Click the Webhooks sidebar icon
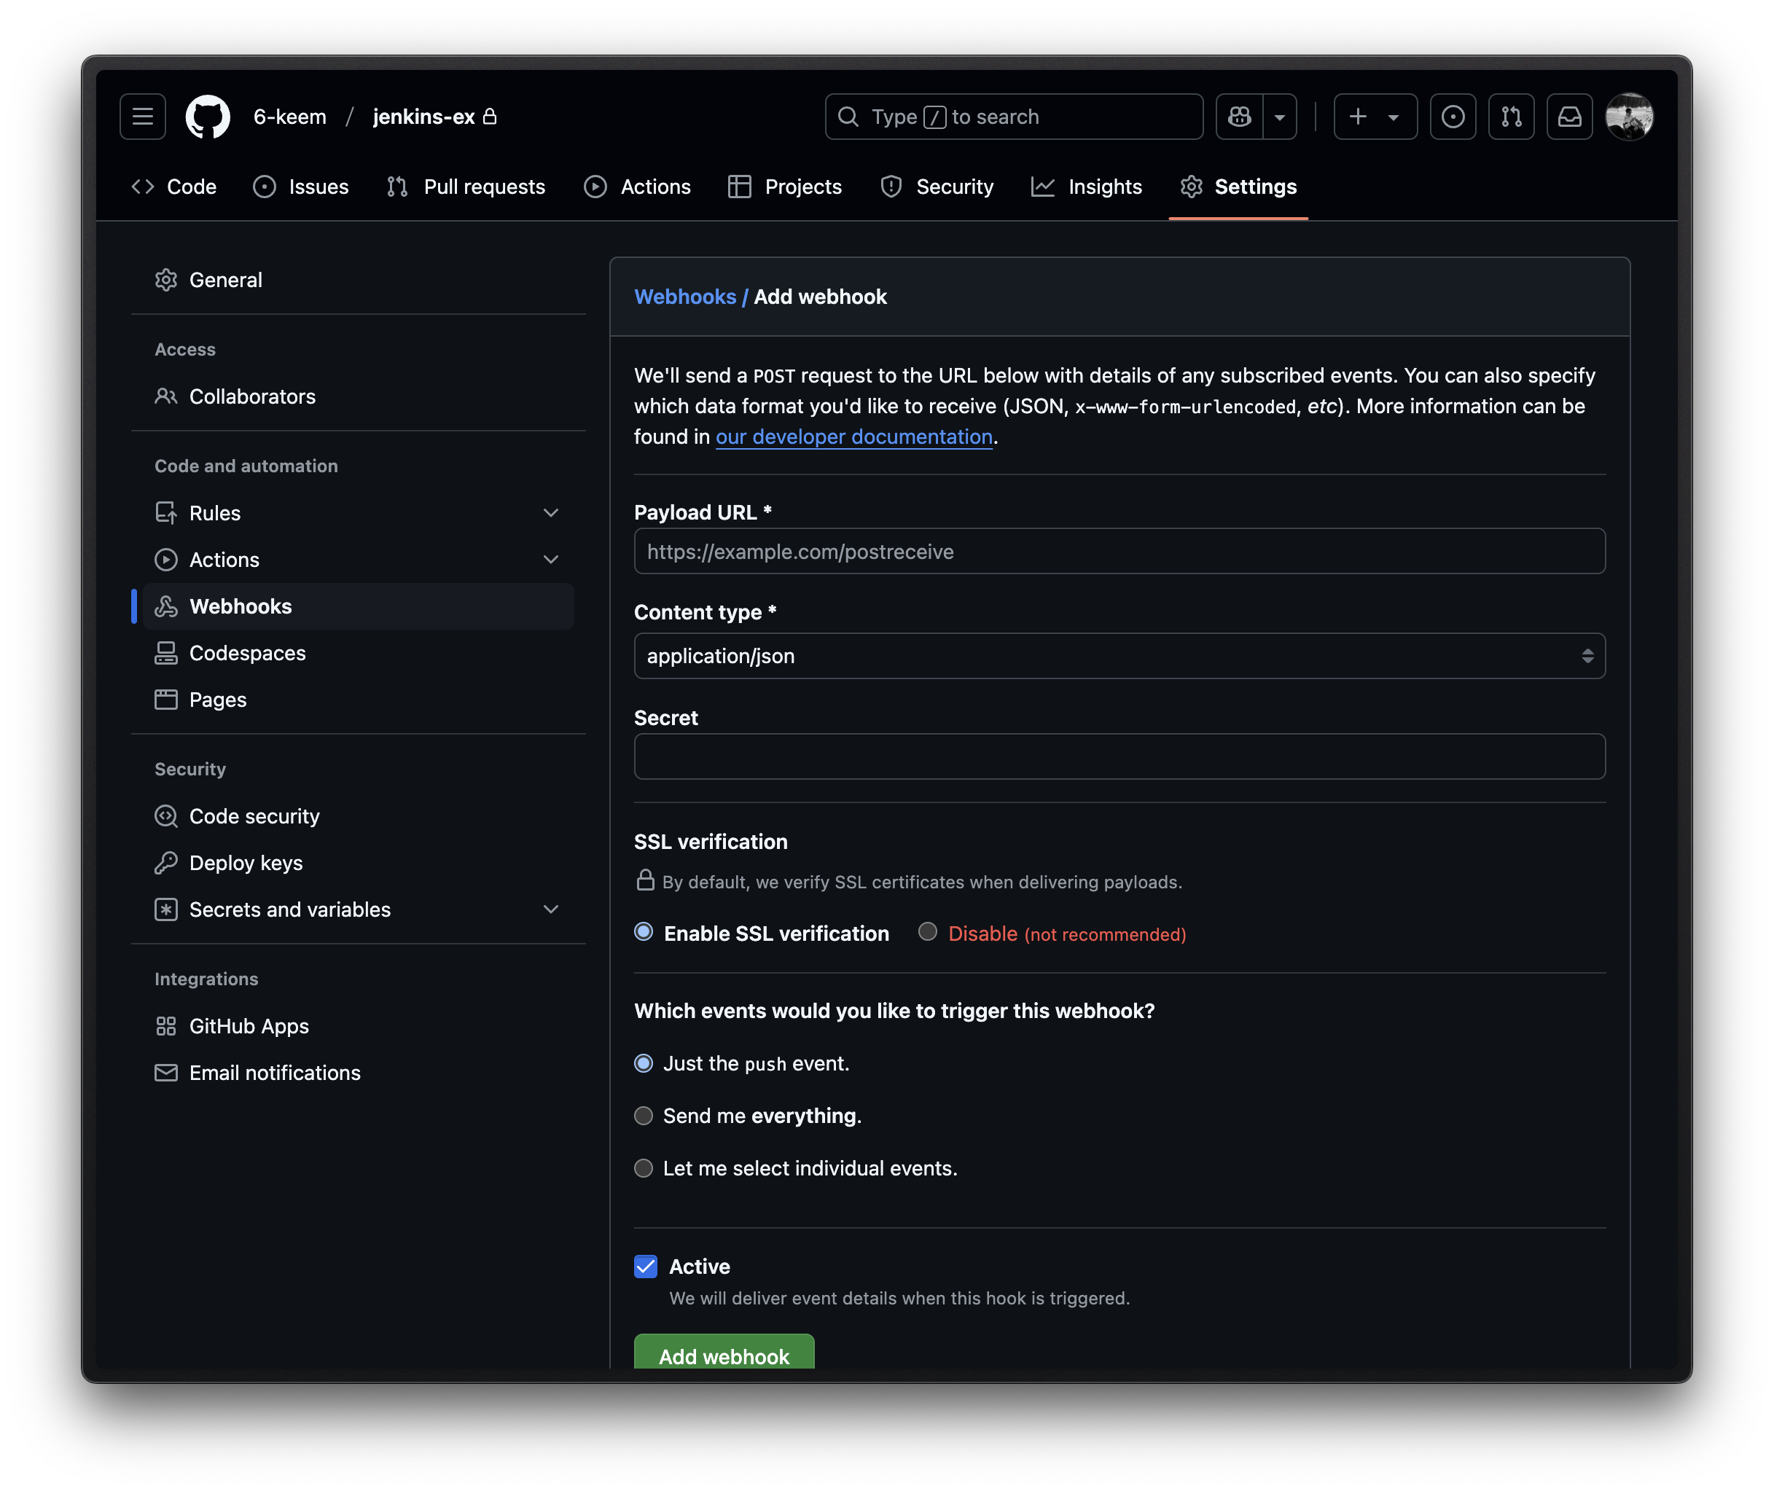Image resolution: width=1774 pixels, height=1491 pixels. 165,606
